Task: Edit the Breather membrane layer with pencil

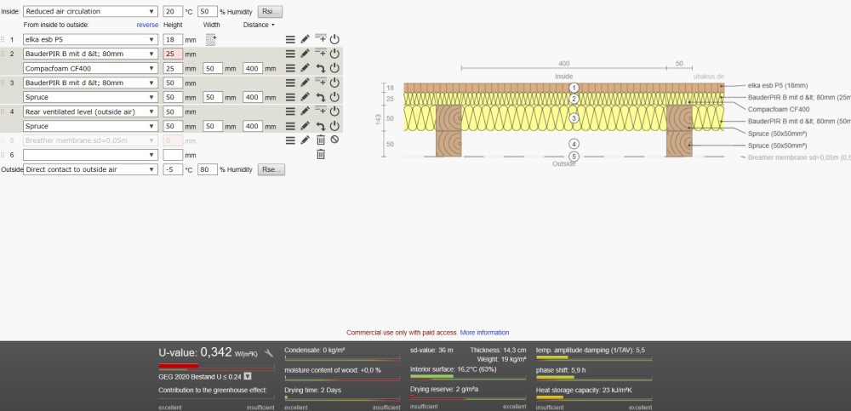Action: (x=305, y=140)
